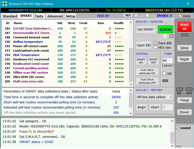This screenshot has height=149, width=194.
Task: Toggle the Hints checkbox
Action: pos(180,16)
